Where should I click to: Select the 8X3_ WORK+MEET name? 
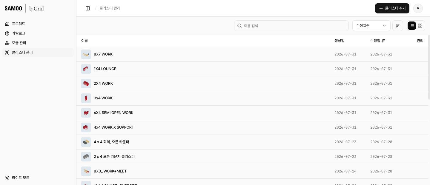click(110, 171)
